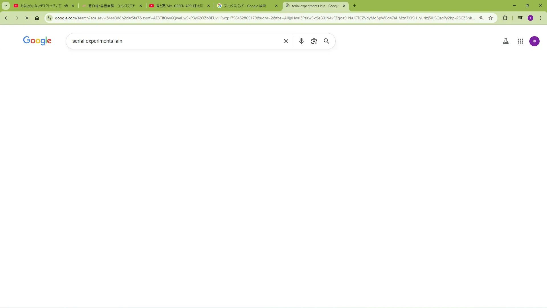Open a new tab
Viewport: 547px width, 308px height.
[354, 6]
